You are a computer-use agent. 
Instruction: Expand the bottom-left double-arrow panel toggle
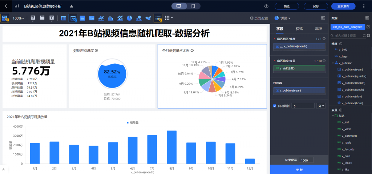pos(4,169)
